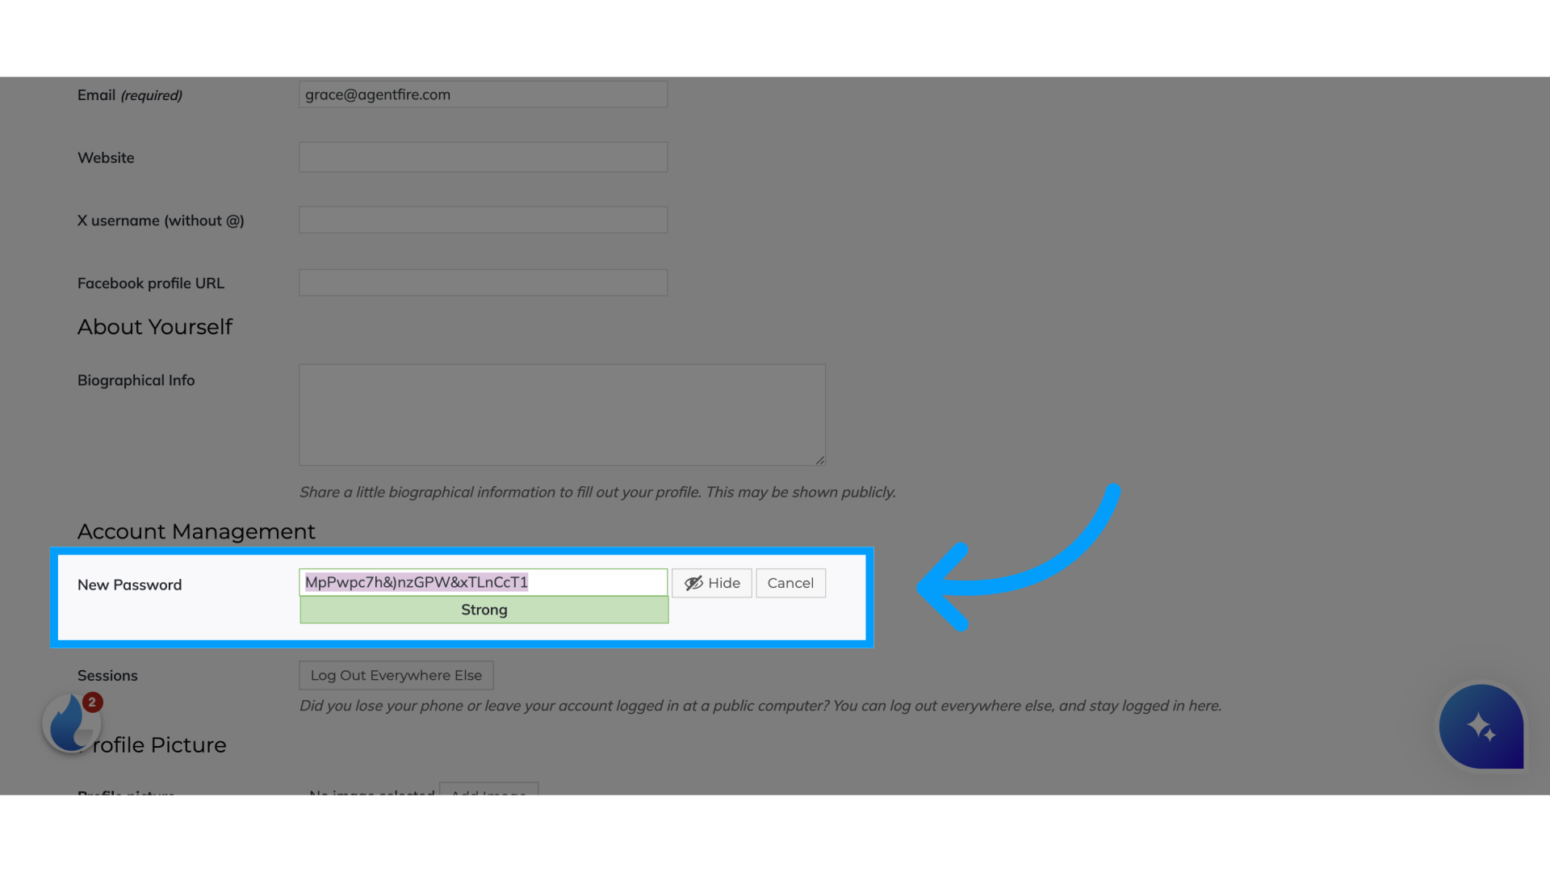Click the X username input field

coord(484,220)
